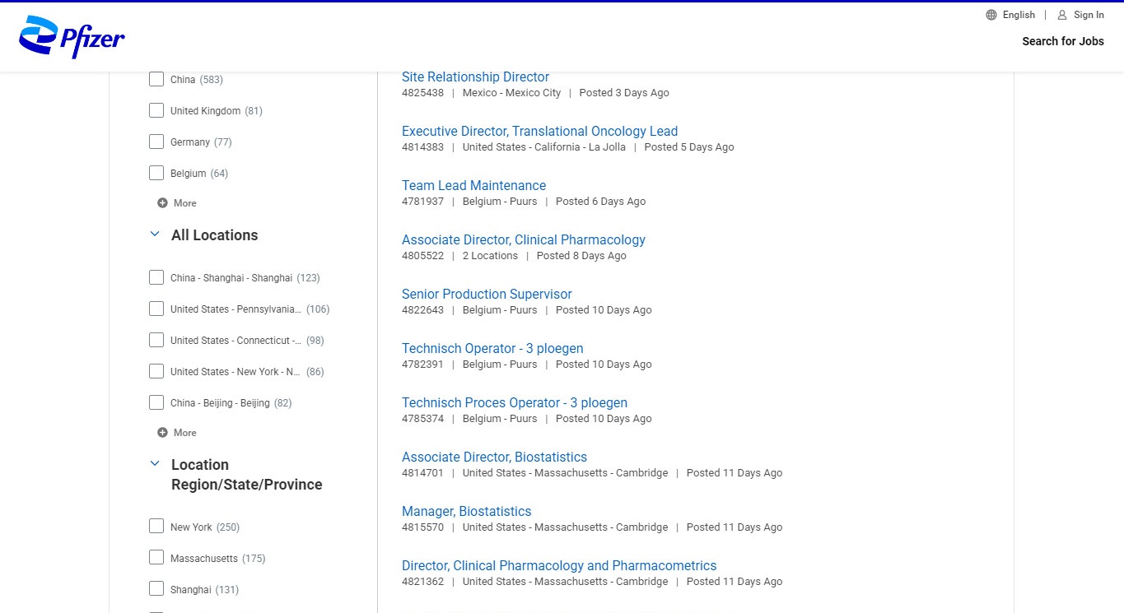This screenshot has height=613, width=1124.
Task: Click the plus icon under country list
Action: 162,203
